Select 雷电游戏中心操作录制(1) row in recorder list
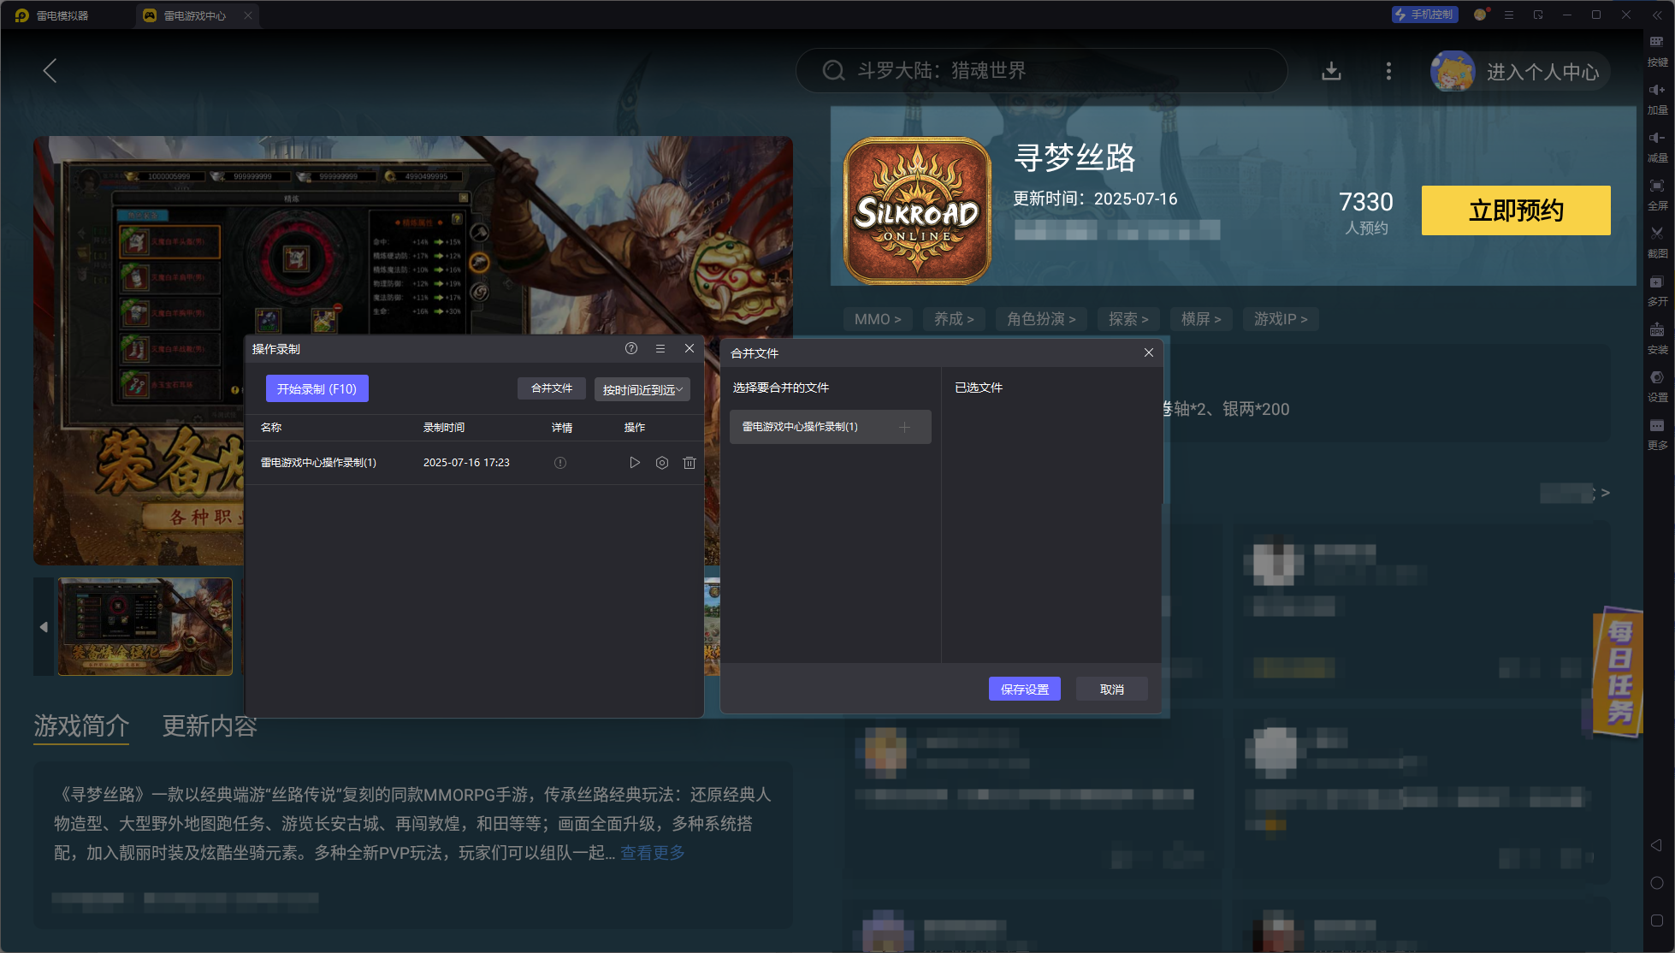This screenshot has width=1675, height=953. [474, 463]
